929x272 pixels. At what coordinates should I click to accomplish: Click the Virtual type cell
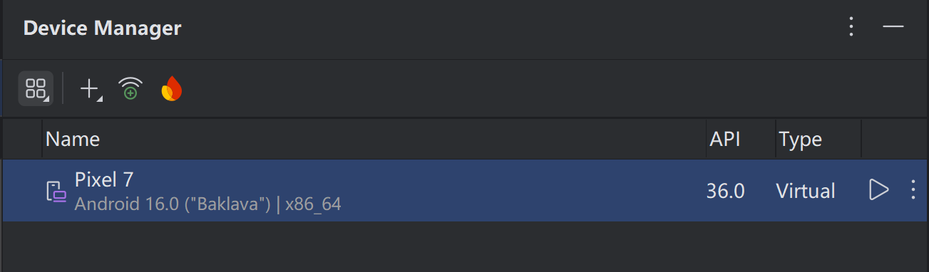(x=806, y=191)
